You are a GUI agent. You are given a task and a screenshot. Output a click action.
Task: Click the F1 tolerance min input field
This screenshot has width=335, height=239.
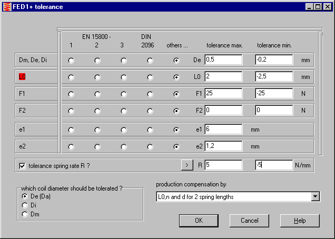coord(273,94)
